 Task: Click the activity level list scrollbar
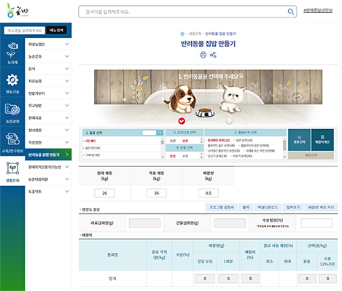click(284, 147)
